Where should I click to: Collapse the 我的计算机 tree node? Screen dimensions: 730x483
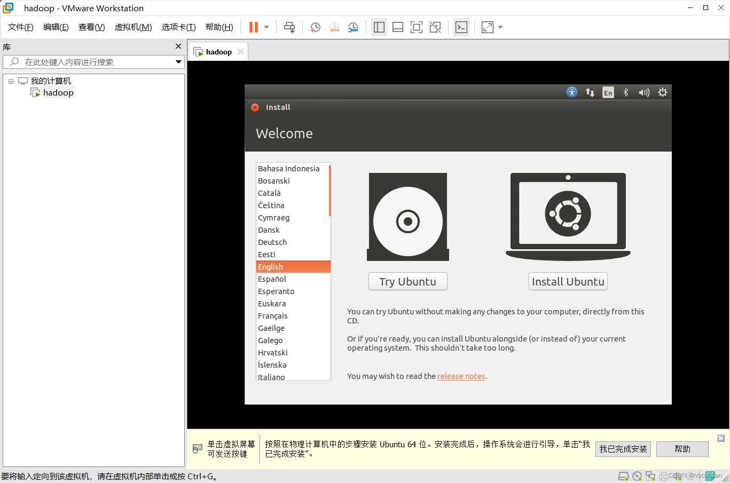[11, 81]
